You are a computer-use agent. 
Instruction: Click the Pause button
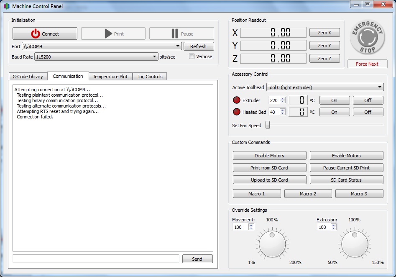[x=181, y=33]
